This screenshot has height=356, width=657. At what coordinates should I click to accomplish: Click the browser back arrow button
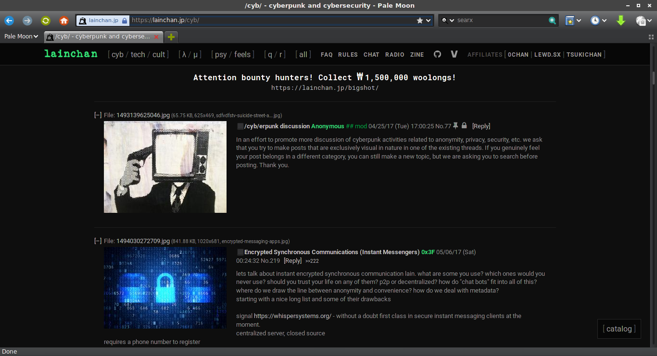coord(9,21)
